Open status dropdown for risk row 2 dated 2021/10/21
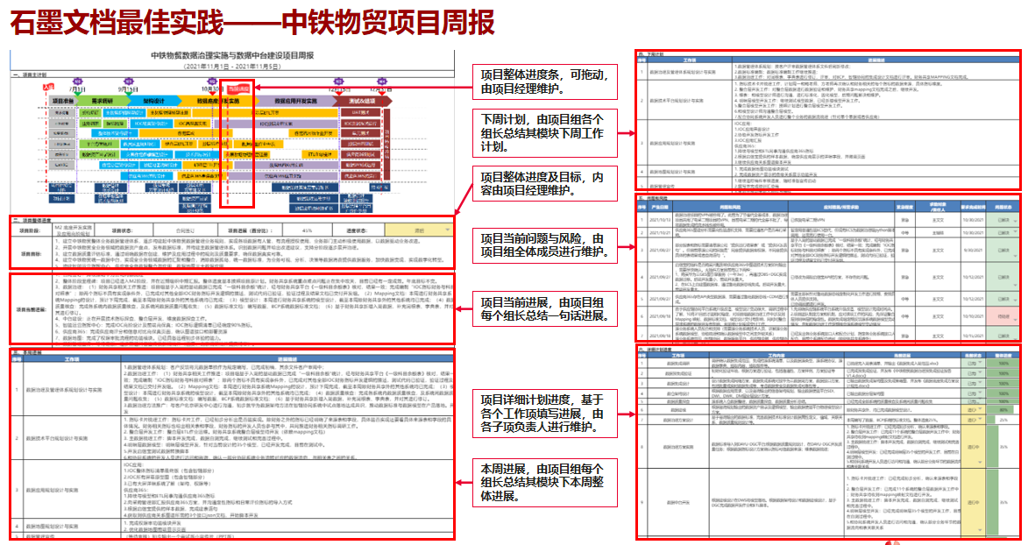The width and height of the screenshot is (1028, 545). tap(1003, 233)
